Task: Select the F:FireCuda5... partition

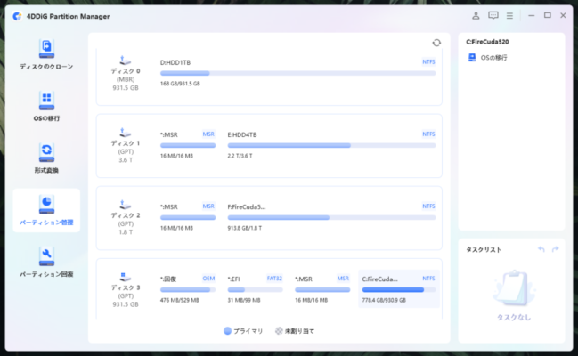Action: (x=331, y=217)
